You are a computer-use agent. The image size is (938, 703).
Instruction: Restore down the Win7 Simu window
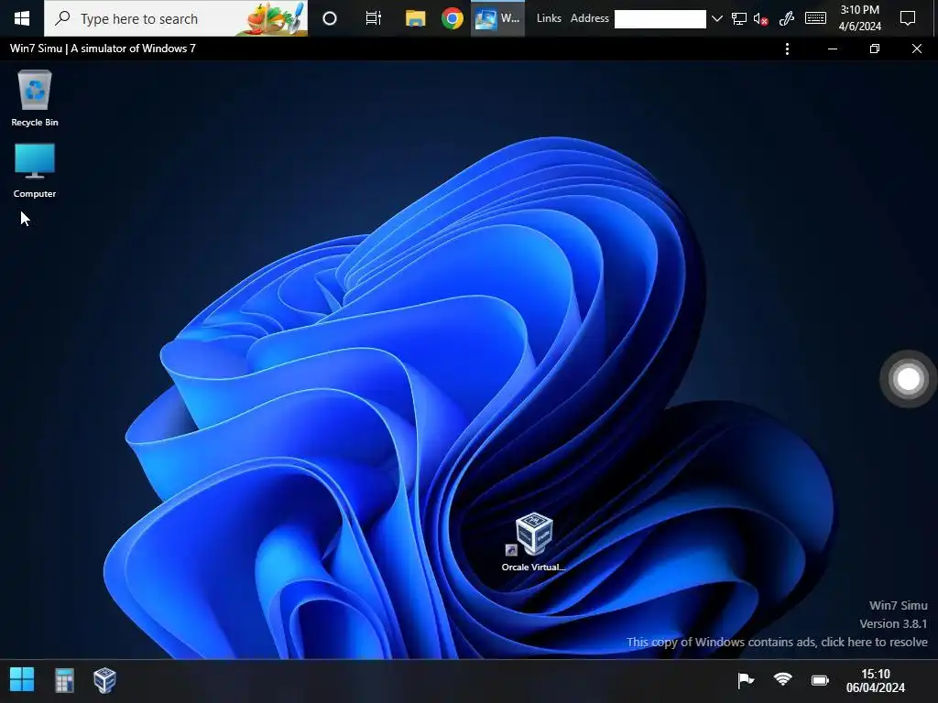[875, 49]
